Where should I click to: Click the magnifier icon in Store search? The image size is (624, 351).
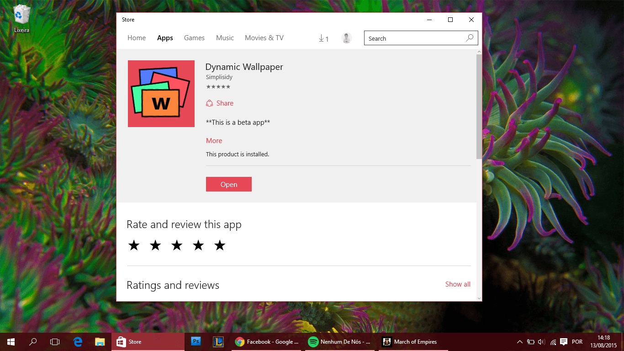click(470, 38)
